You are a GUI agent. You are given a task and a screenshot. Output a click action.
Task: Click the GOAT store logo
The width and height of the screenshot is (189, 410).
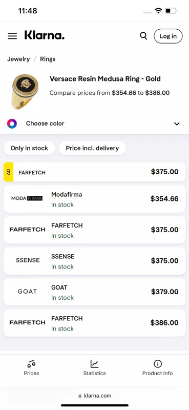pos(27,291)
